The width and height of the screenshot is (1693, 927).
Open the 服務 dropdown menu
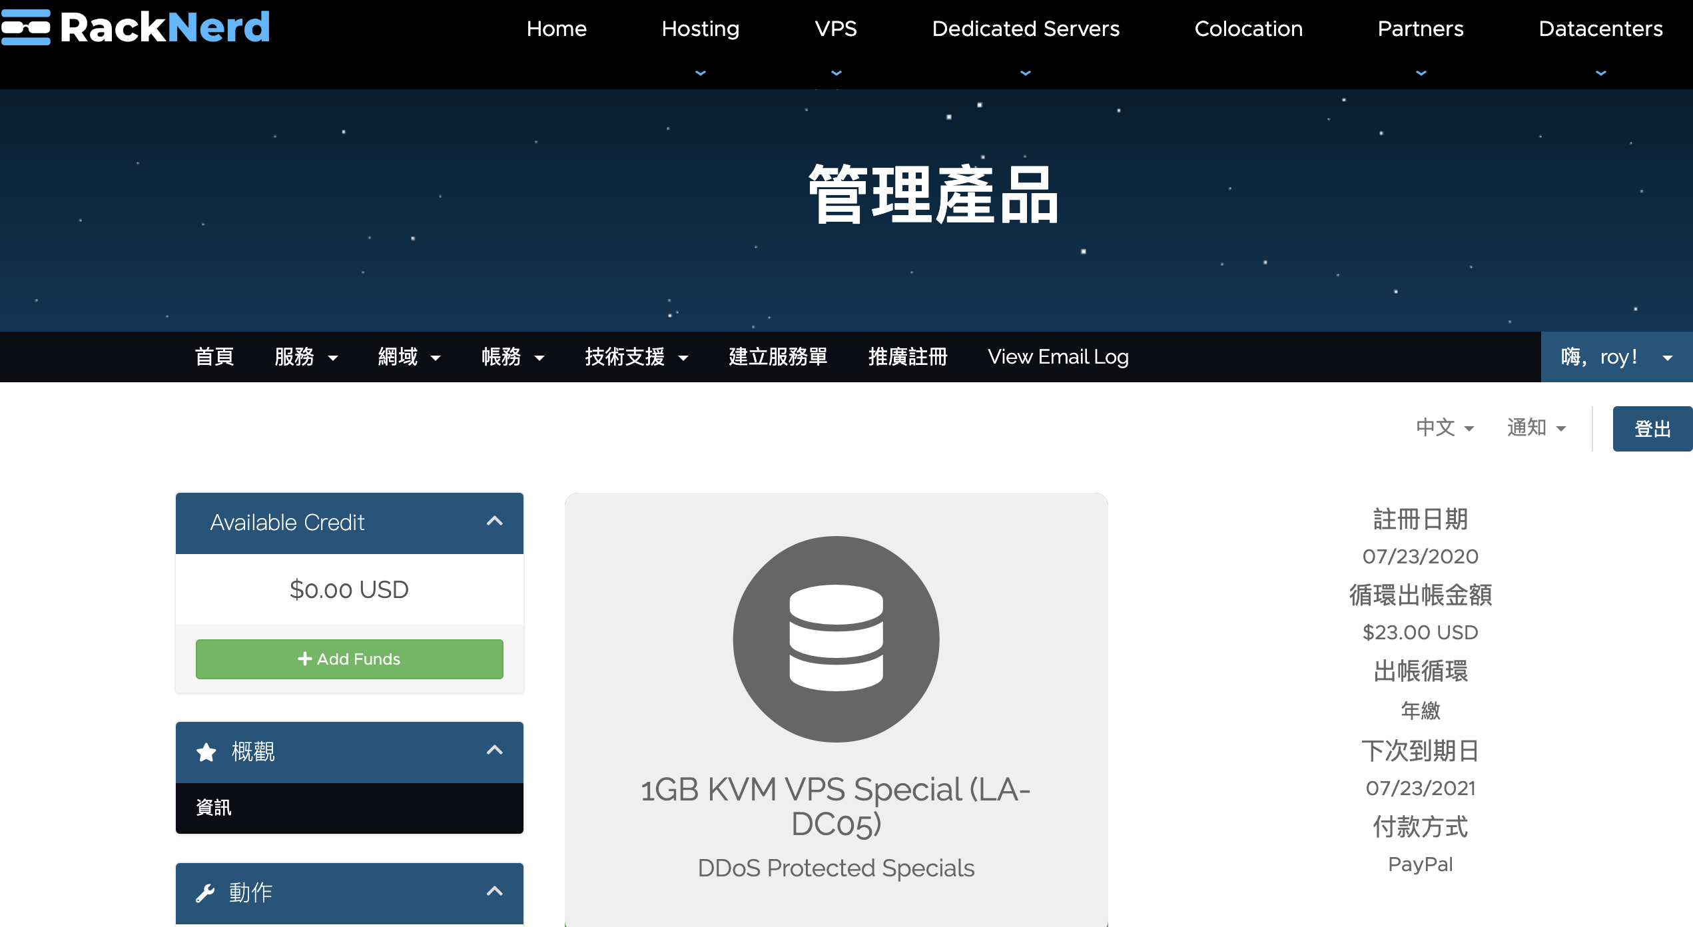point(306,357)
